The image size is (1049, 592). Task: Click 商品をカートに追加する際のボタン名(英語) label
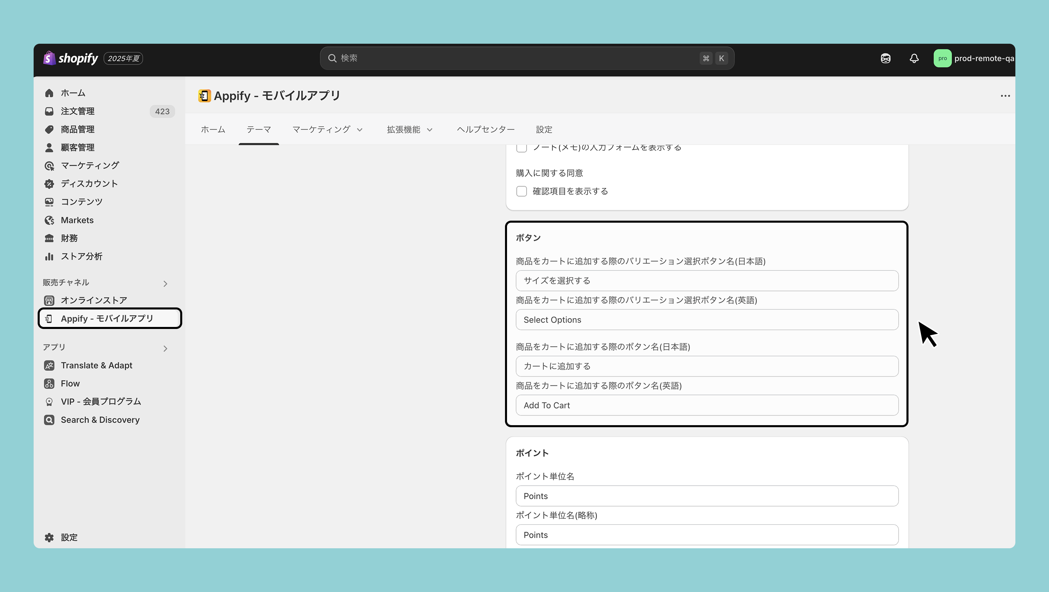(598, 385)
